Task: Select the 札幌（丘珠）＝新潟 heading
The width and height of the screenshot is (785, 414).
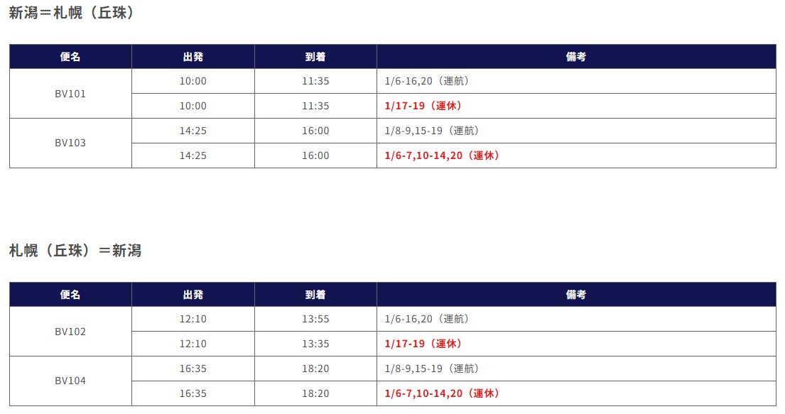Action: point(75,250)
